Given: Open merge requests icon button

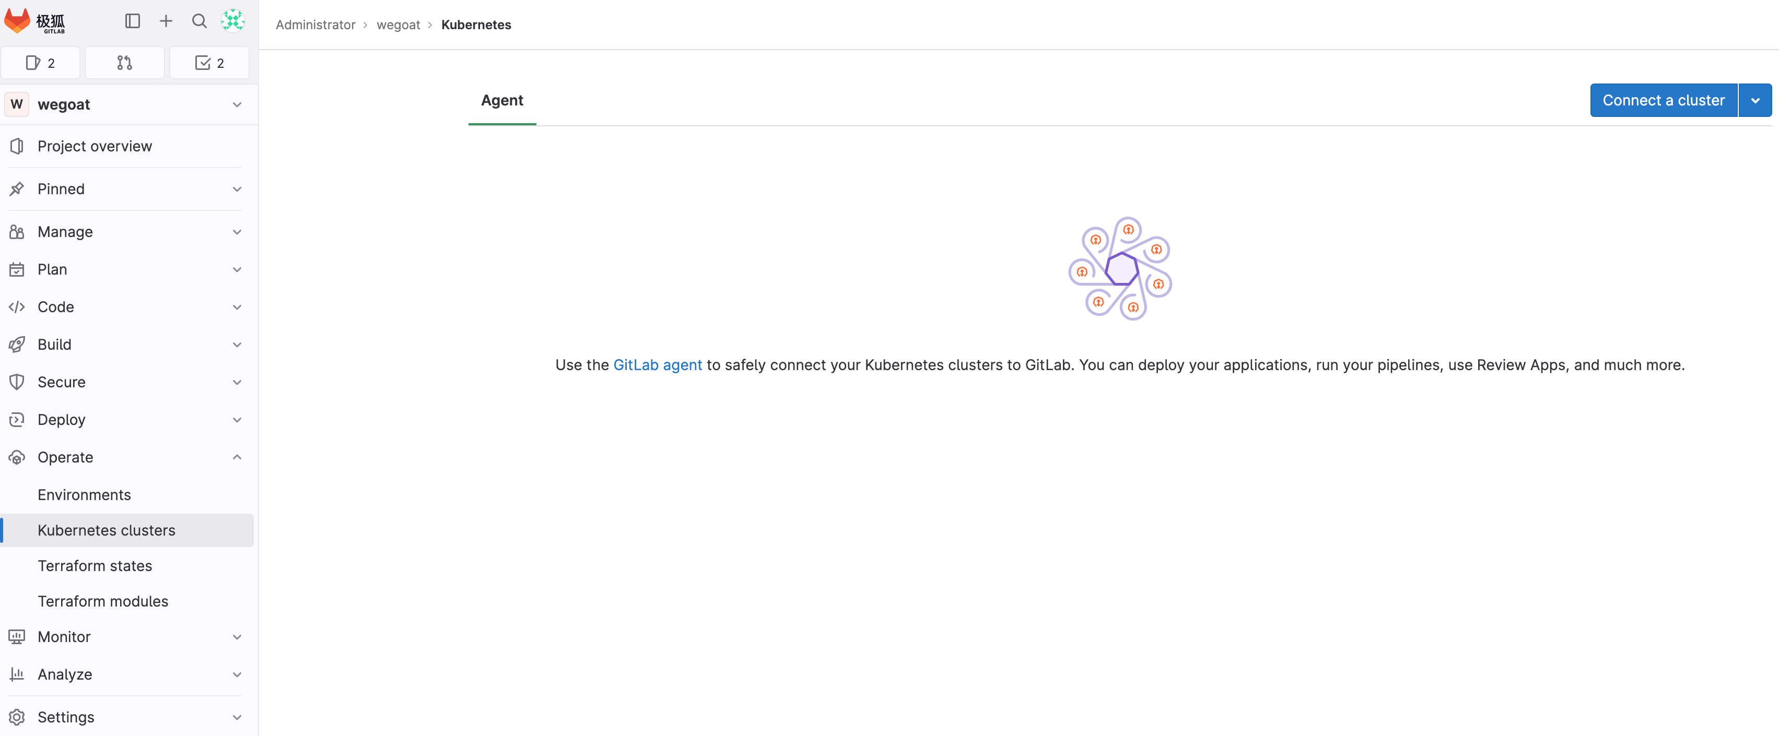Looking at the screenshot, I should coord(124,63).
